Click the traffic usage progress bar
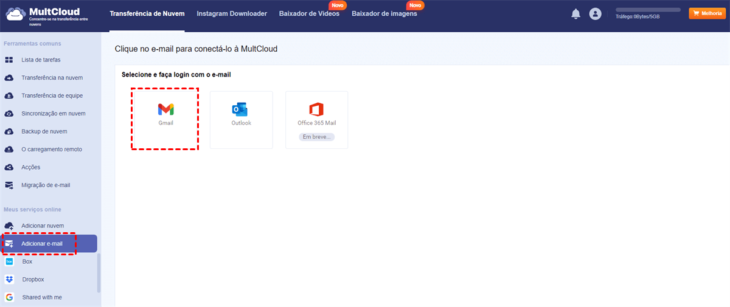Screen dimensions: 730x307 click(x=648, y=10)
